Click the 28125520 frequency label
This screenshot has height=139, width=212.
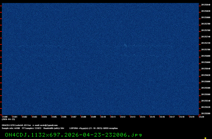coord(206,107)
